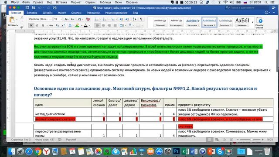Click the Cut scissors icon

click(22, 17)
